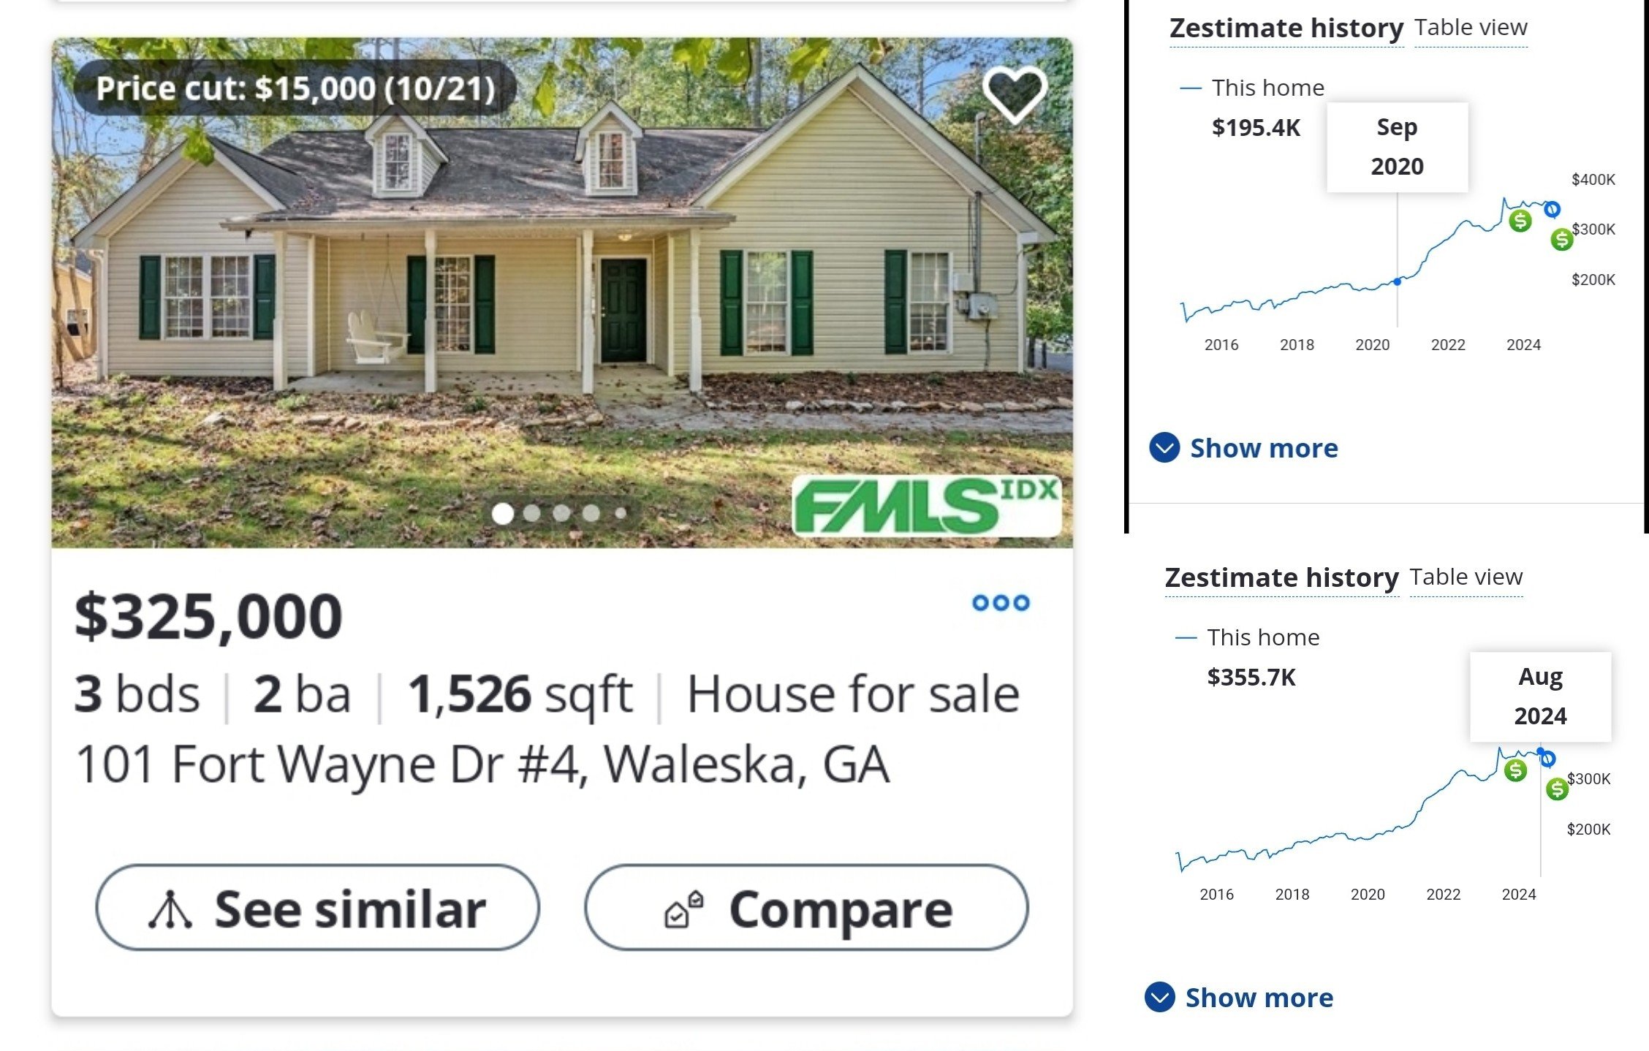
Task: Save the home with the heart icon
Action: [1015, 93]
